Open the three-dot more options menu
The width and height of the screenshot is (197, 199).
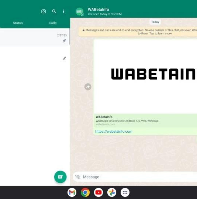click(64, 11)
